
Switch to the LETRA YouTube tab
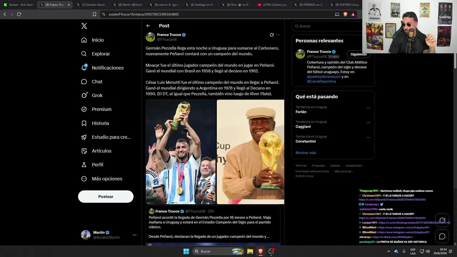(x=272, y=5)
